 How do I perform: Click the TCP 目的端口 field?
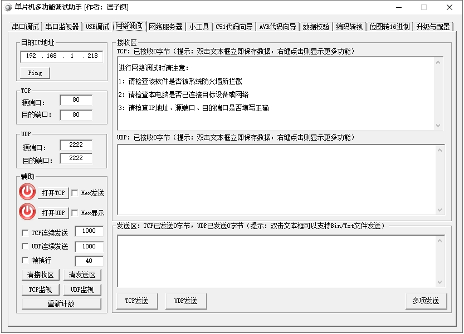click(76, 115)
